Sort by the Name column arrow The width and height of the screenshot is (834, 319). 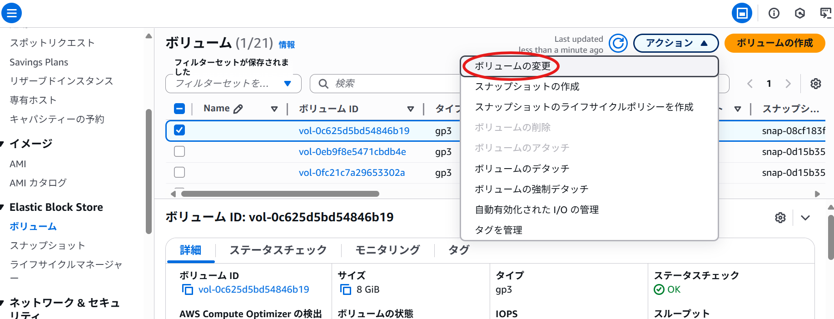click(x=274, y=109)
